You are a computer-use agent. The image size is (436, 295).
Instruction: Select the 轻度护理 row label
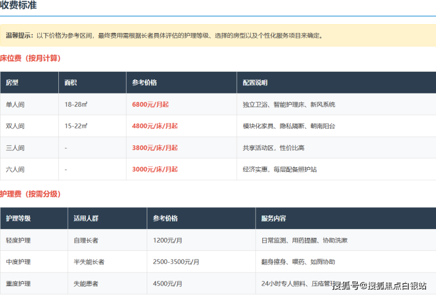pyautogui.click(x=18, y=240)
